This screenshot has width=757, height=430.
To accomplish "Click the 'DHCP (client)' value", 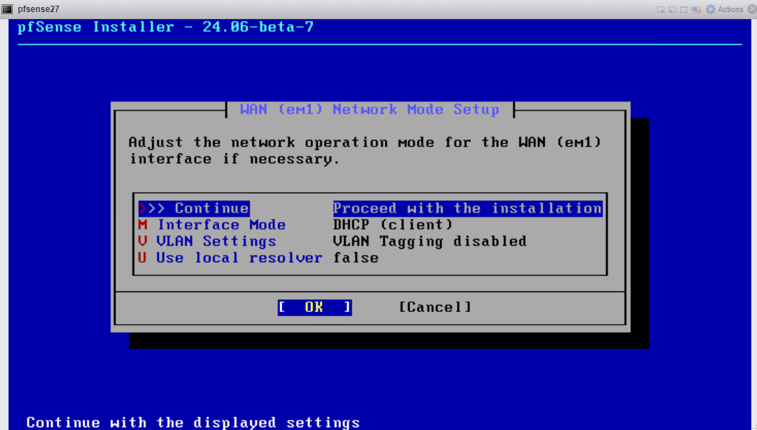I will pyautogui.click(x=393, y=225).
